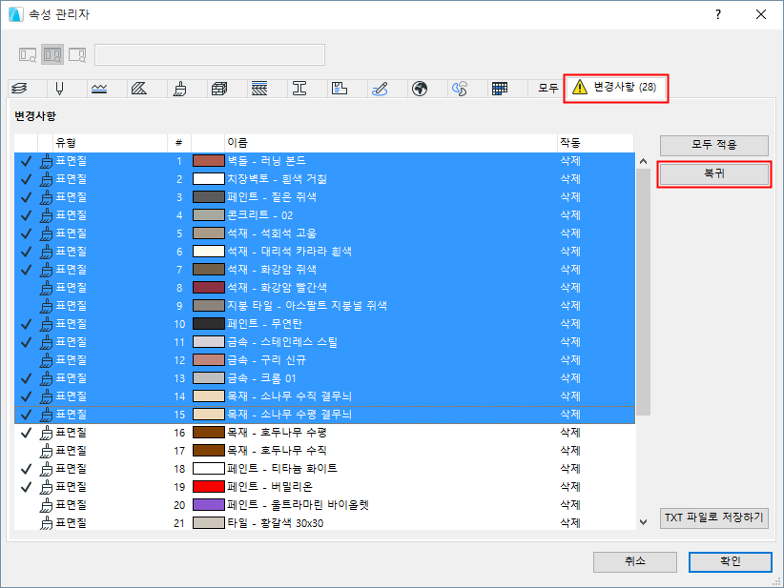Select row 금속 - 스테인레스 스틸

(x=324, y=342)
